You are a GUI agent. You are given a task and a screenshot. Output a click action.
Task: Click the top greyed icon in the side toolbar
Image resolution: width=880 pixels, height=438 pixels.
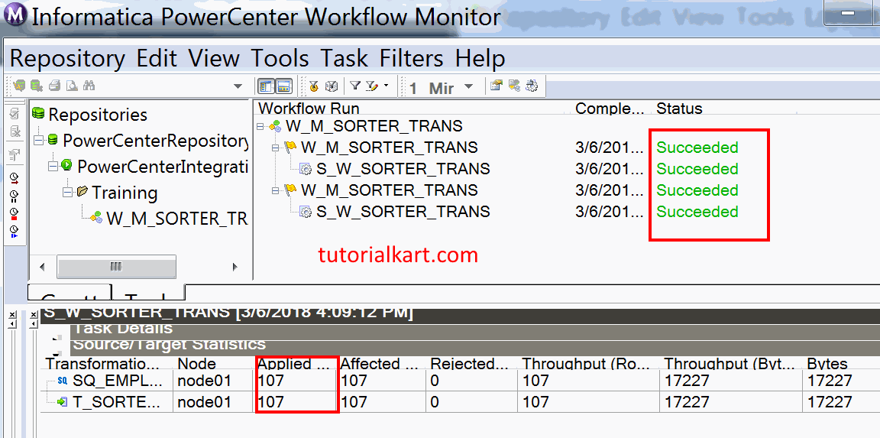coord(15,113)
